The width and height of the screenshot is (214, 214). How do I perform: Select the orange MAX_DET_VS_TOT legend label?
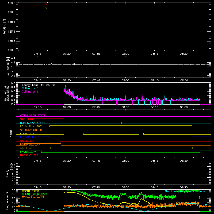click(33, 197)
